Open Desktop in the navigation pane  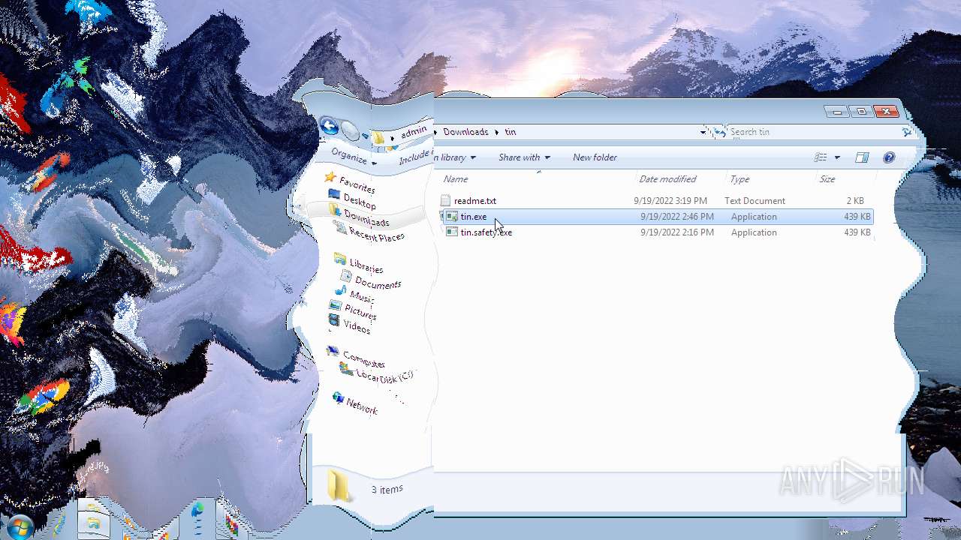pos(360,202)
